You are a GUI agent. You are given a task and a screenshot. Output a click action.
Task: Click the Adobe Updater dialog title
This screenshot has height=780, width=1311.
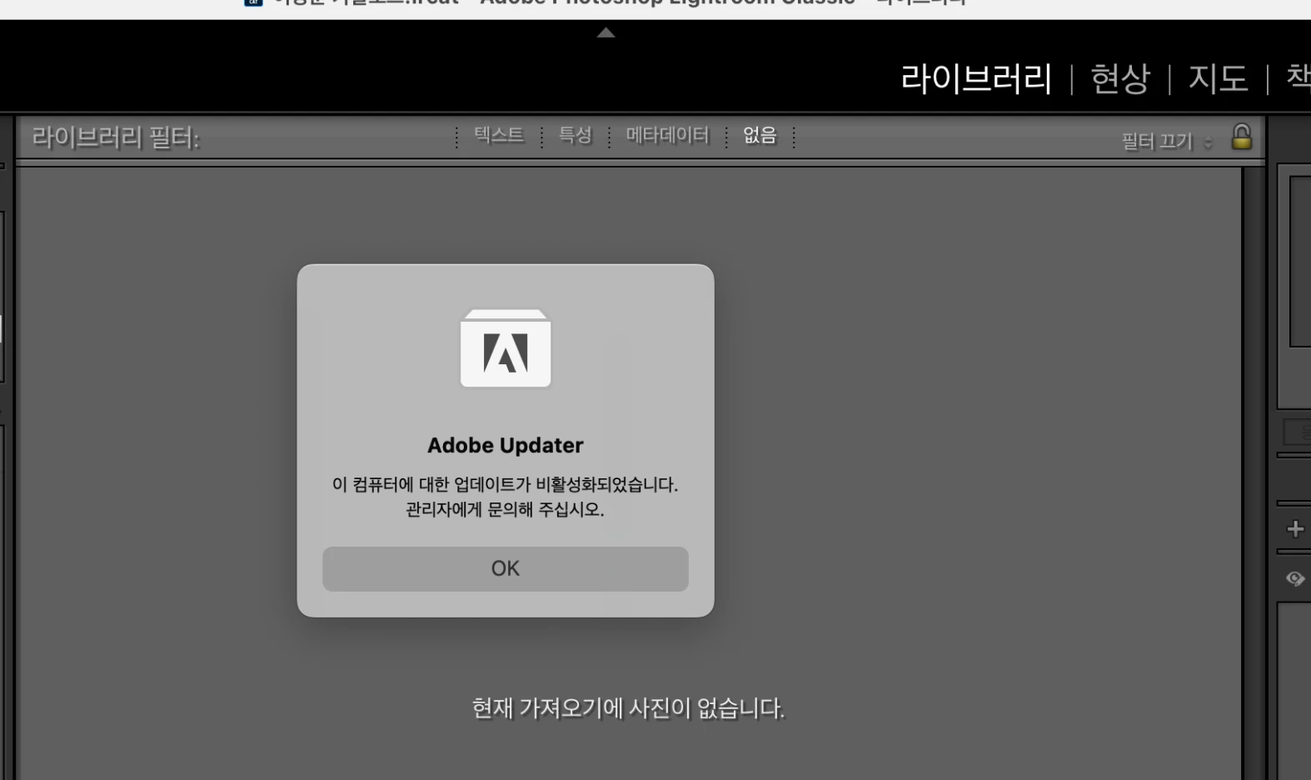point(506,445)
